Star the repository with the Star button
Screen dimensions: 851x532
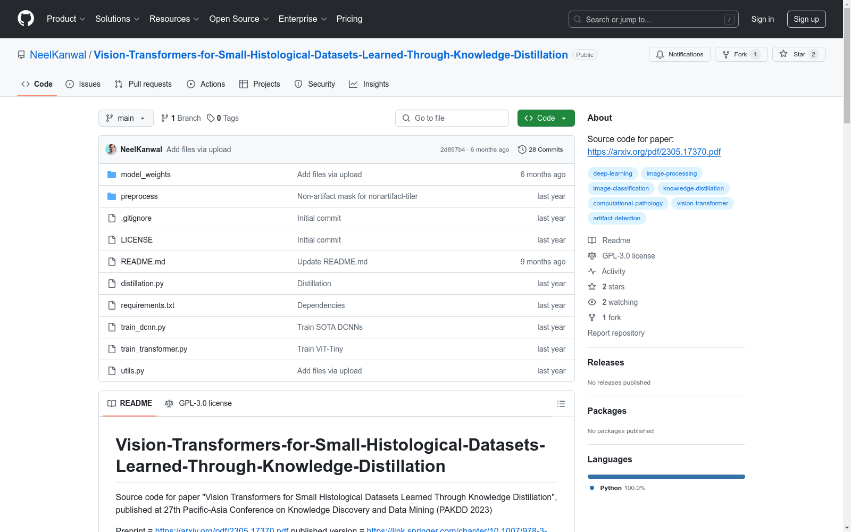pyautogui.click(x=799, y=54)
